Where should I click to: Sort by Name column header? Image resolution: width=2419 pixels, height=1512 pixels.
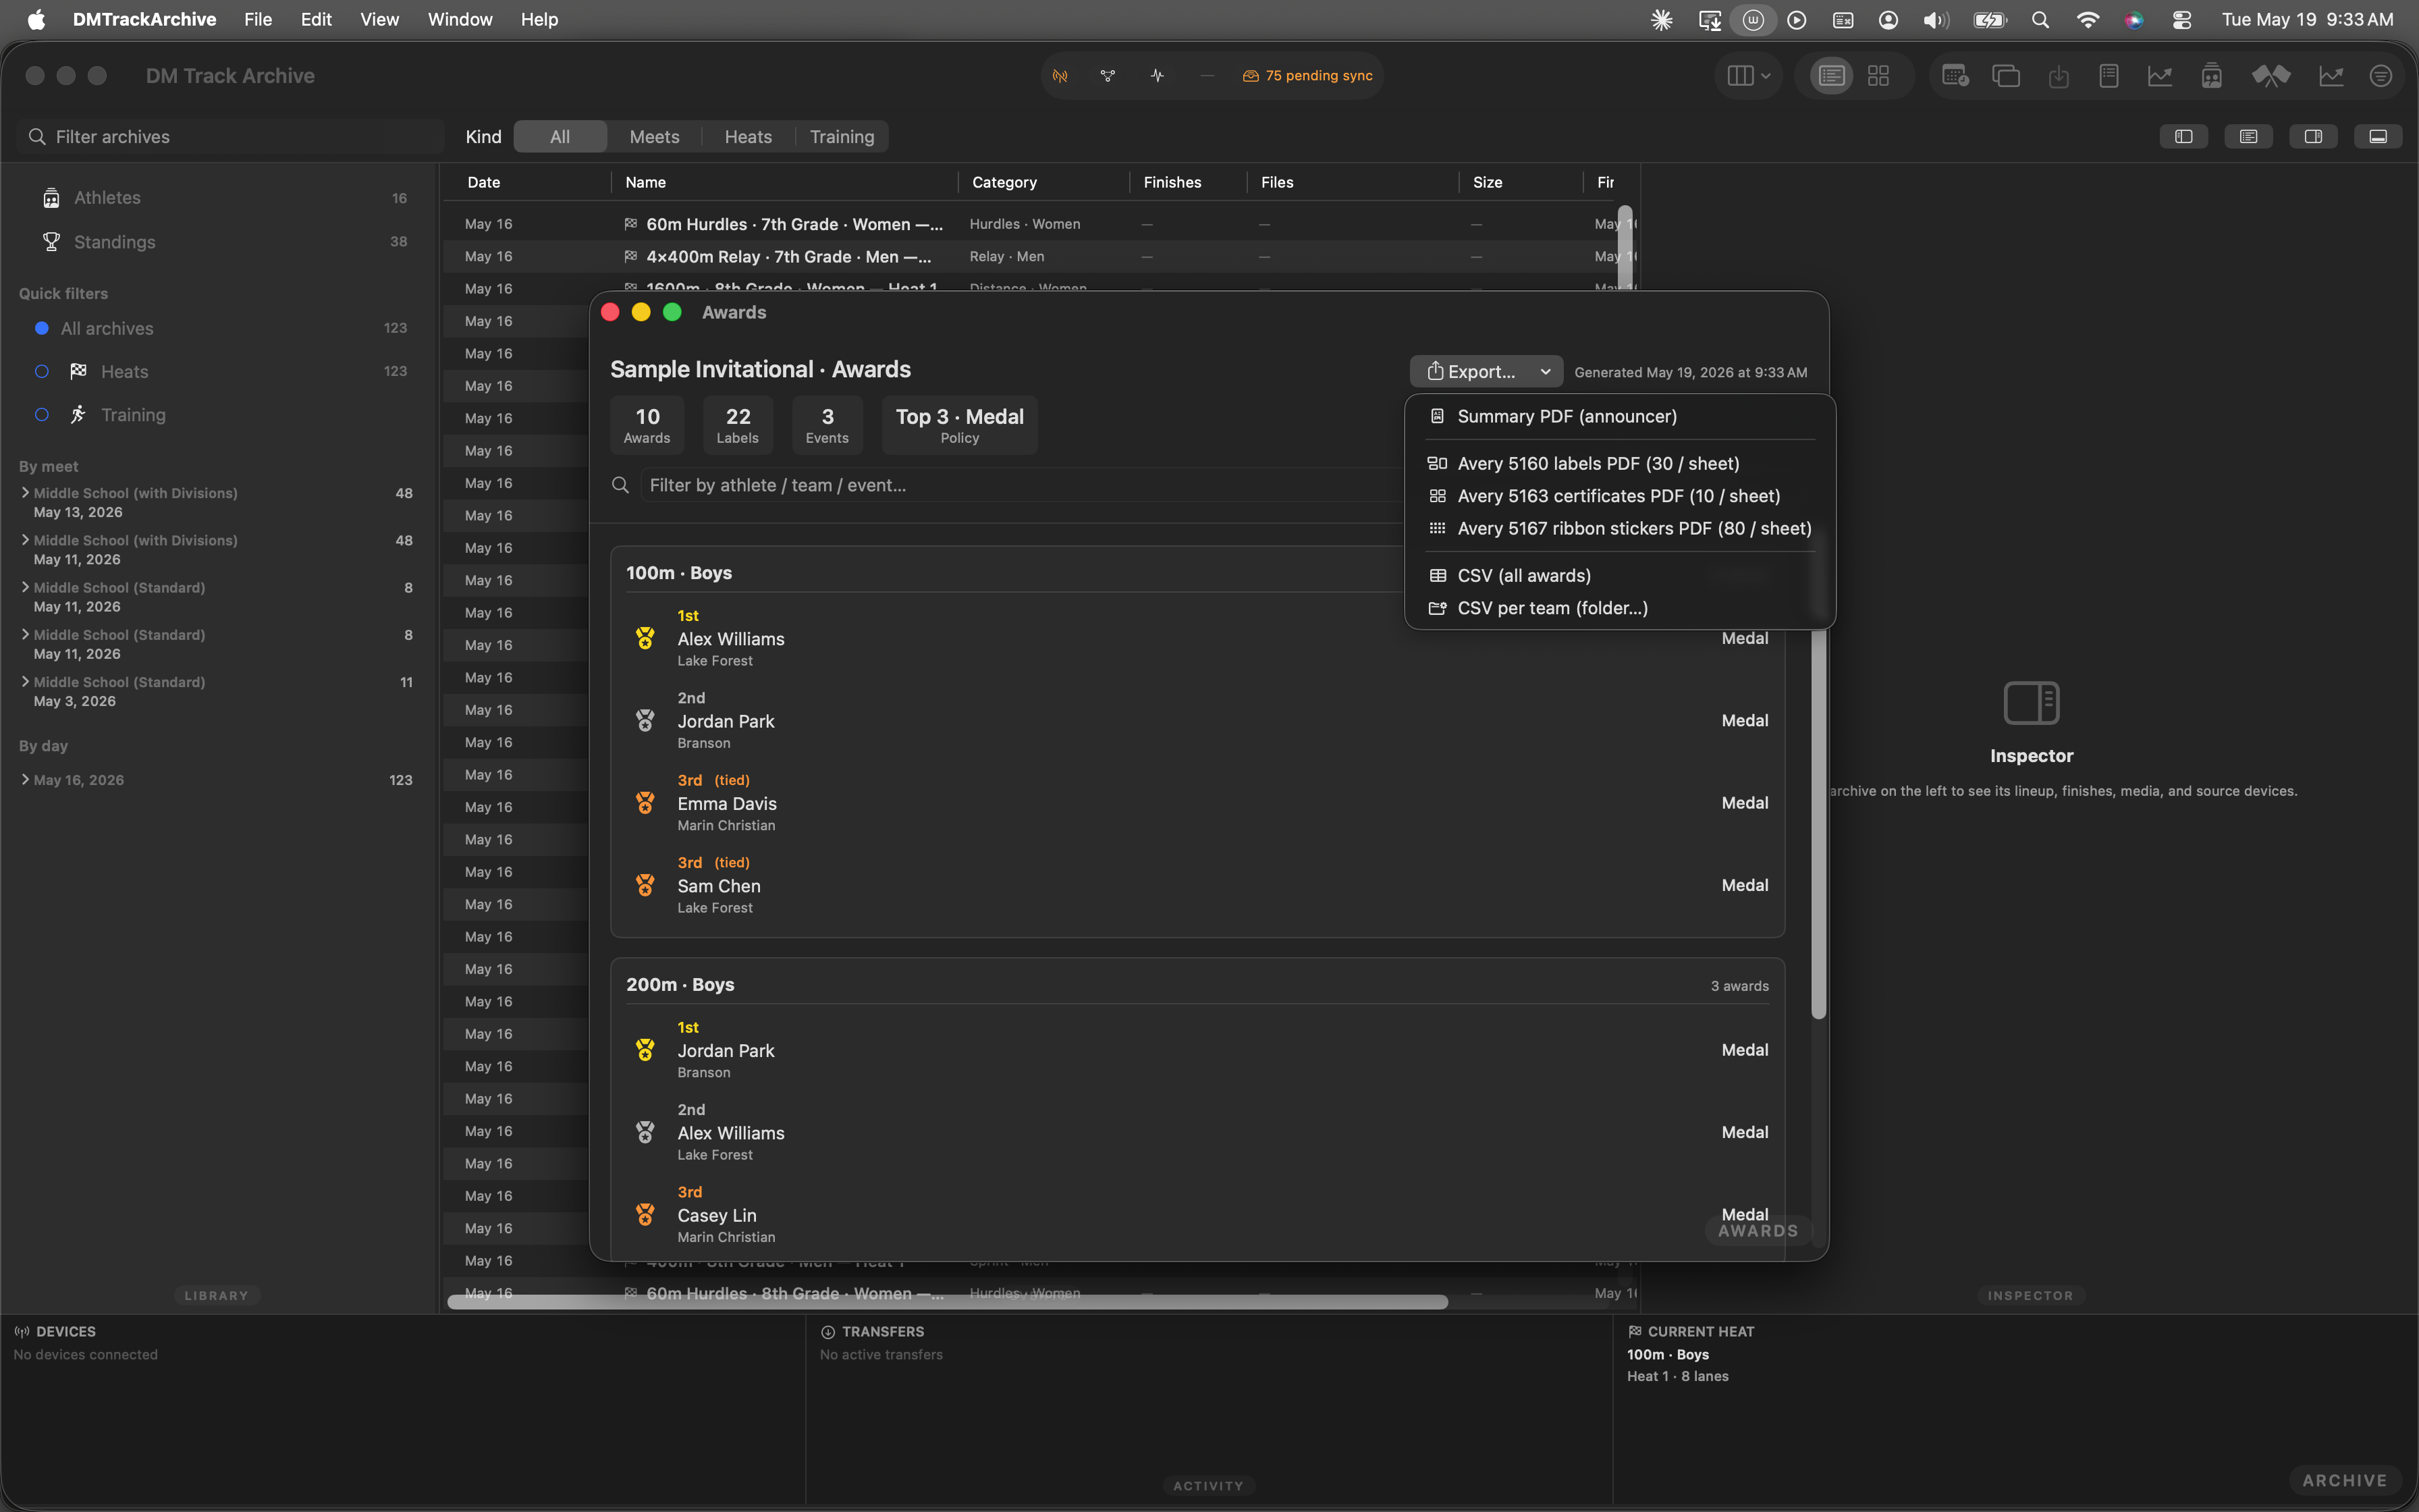pos(785,182)
